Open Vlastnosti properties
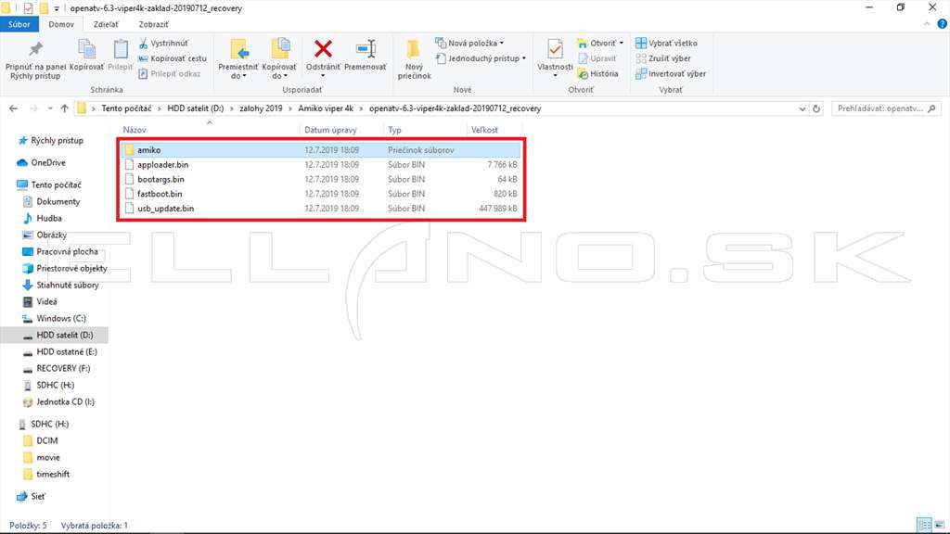Screen dimensions: 950x534 pos(555,58)
